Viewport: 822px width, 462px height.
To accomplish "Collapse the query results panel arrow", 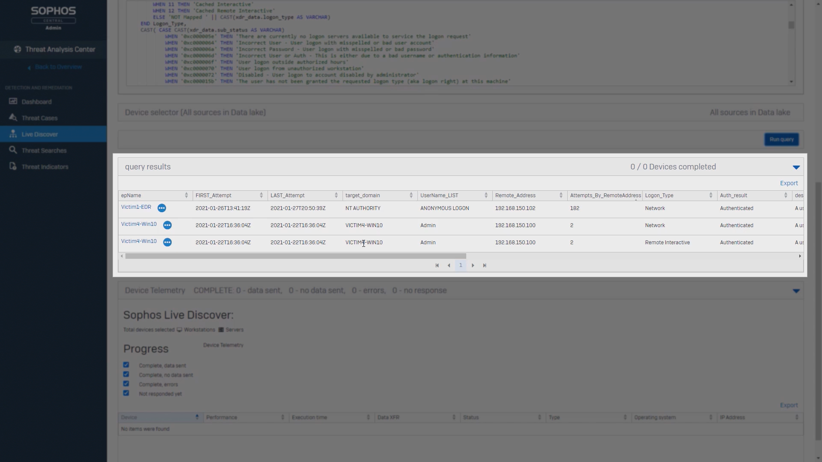I will tap(796, 167).
